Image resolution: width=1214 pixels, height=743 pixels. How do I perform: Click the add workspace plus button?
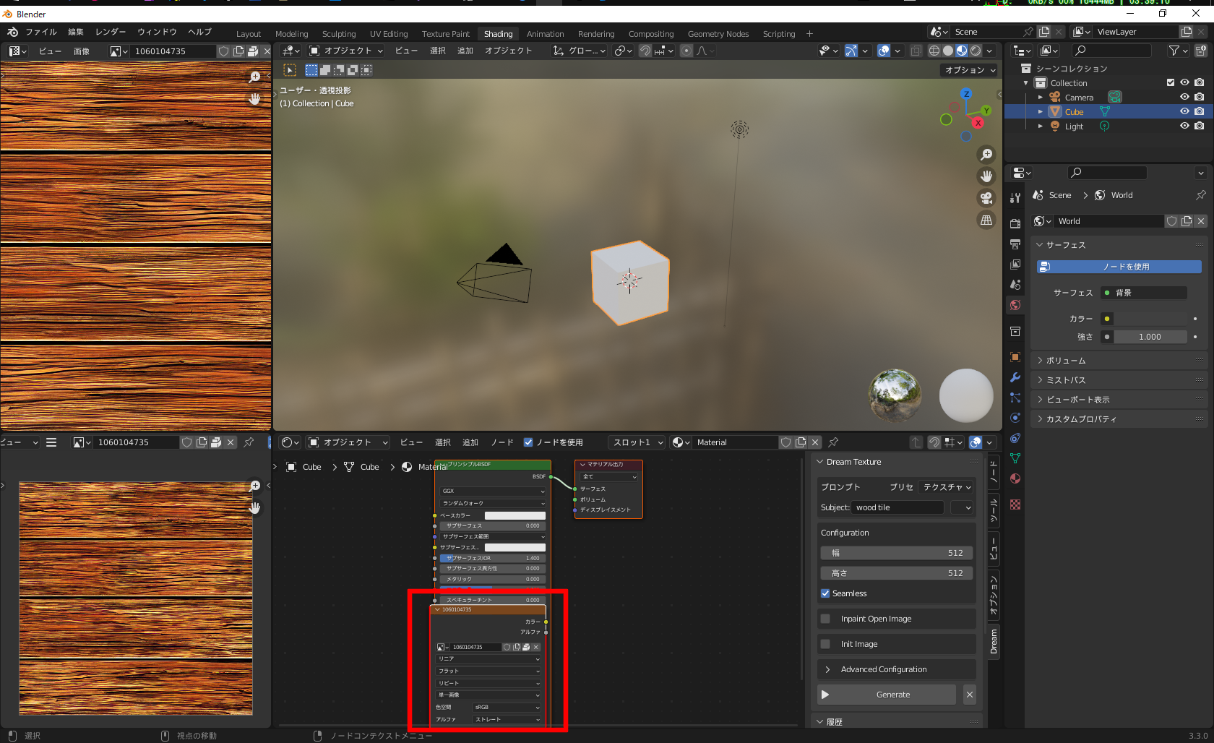[x=809, y=34]
